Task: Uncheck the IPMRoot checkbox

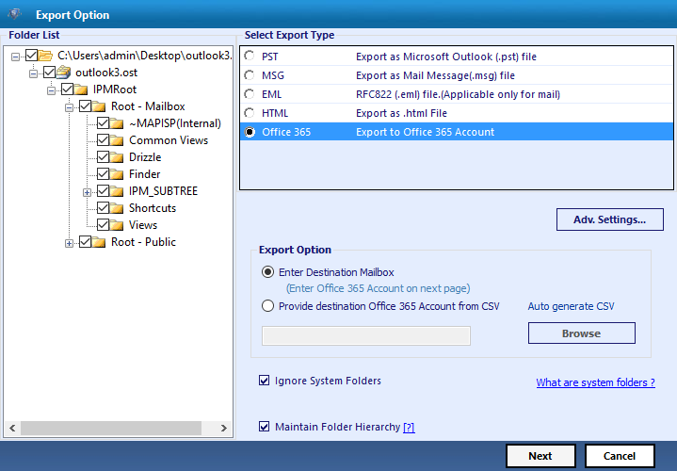Action: tap(67, 89)
